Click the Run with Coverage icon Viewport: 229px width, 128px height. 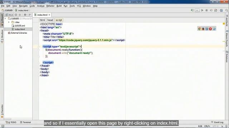(211, 10)
